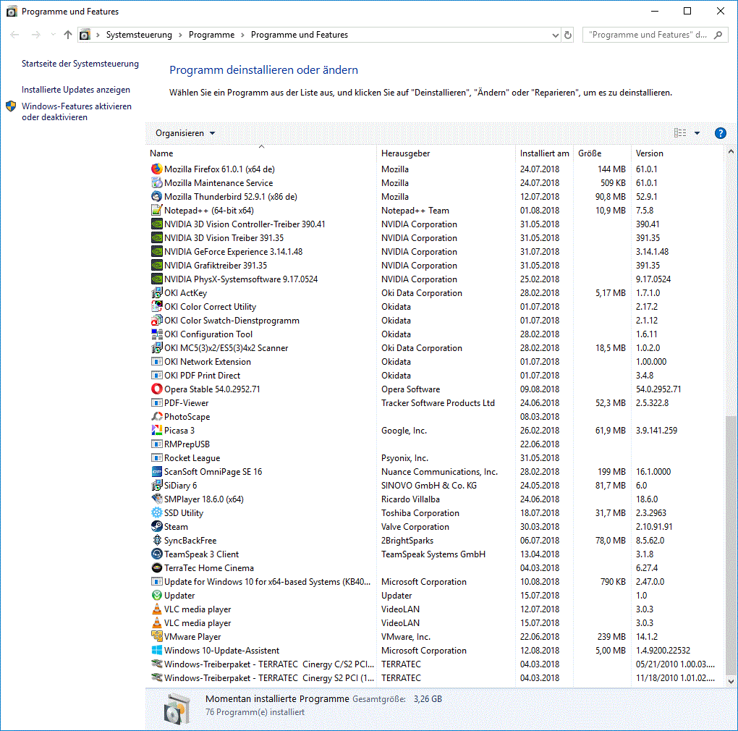The width and height of the screenshot is (738, 731).
Task: Open the Organisieren dropdown menu
Action: pyautogui.click(x=185, y=133)
